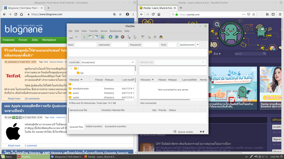Open the Quickconnect dropdown arrow
This screenshot has height=159, width=284.
tap(197, 44)
